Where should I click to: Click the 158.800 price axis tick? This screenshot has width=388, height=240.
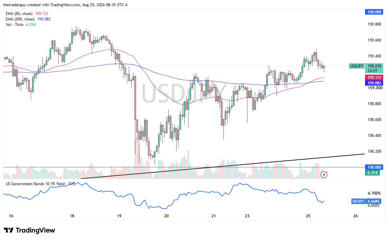pyautogui.click(x=374, y=103)
